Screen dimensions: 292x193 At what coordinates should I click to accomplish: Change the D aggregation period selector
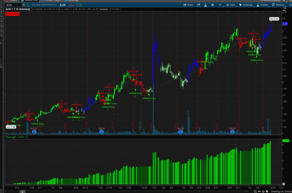coord(220,5)
